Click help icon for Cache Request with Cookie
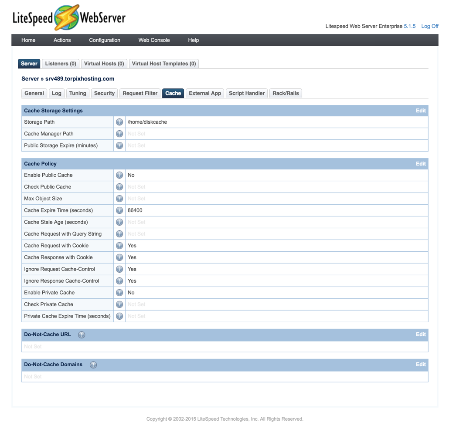This screenshot has height=439, width=456. pyautogui.click(x=119, y=246)
